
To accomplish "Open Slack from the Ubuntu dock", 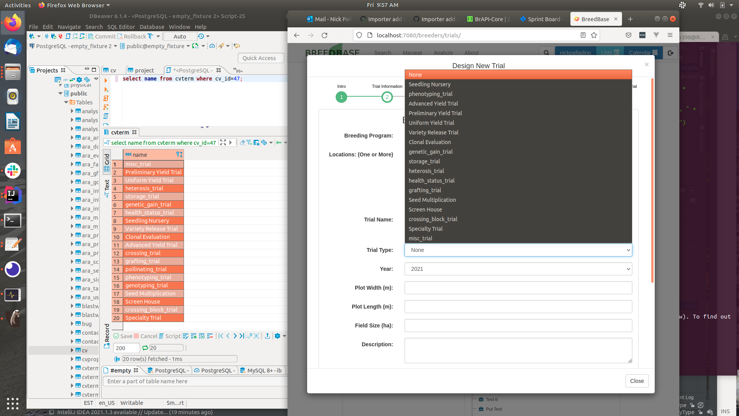I will tap(13, 171).
